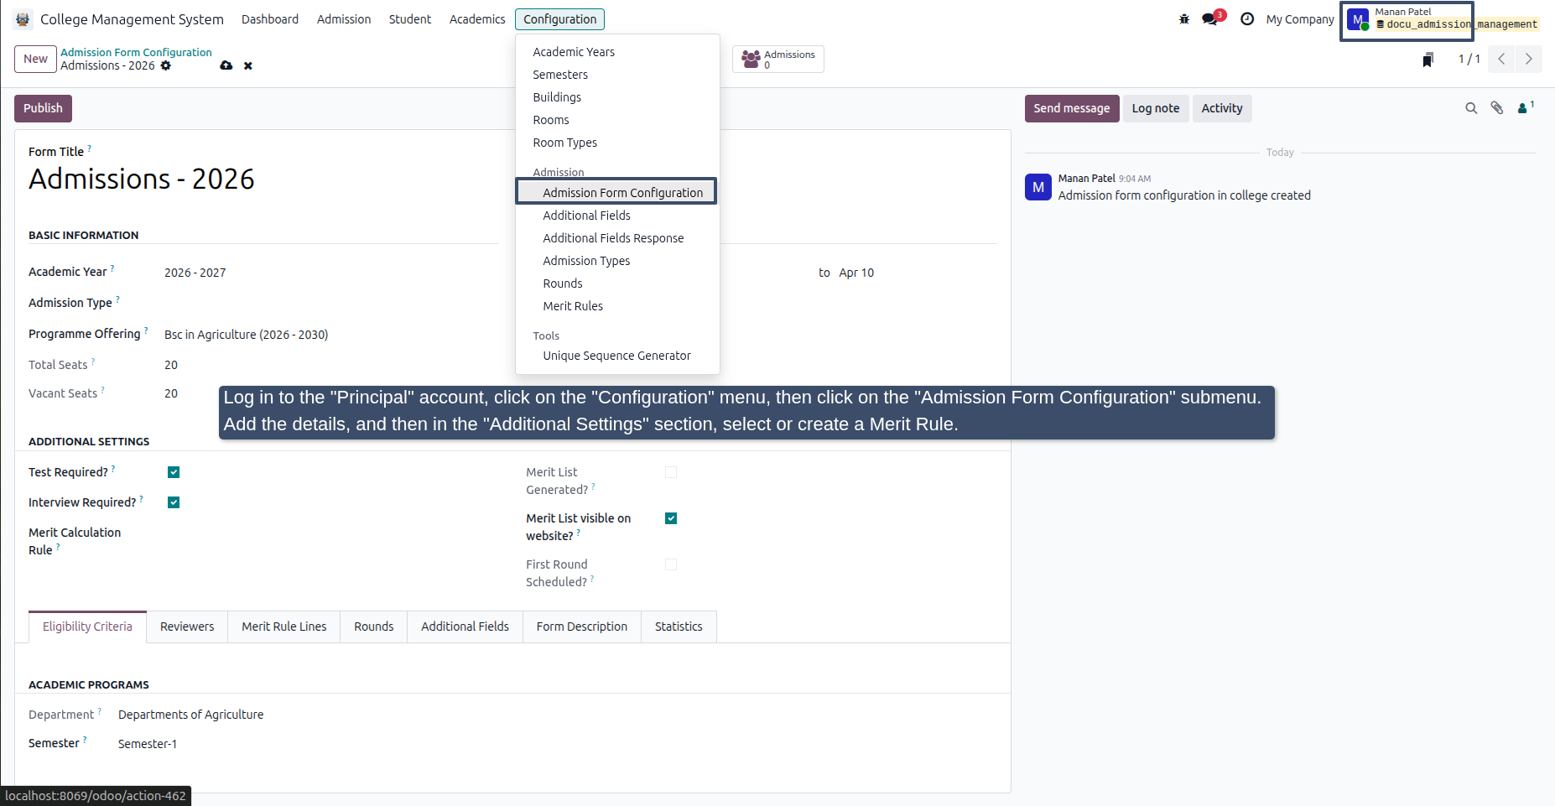Image resolution: width=1555 pixels, height=806 pixels.
Task: Open the activities clock icon
Action: (x=1247, y=19)
